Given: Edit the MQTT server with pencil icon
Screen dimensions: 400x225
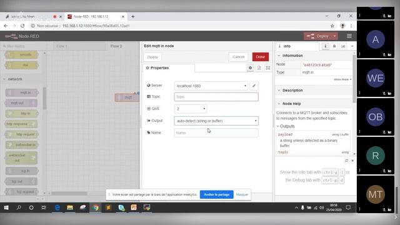Looking at the screenshot, I should click(x=254, y=86).
